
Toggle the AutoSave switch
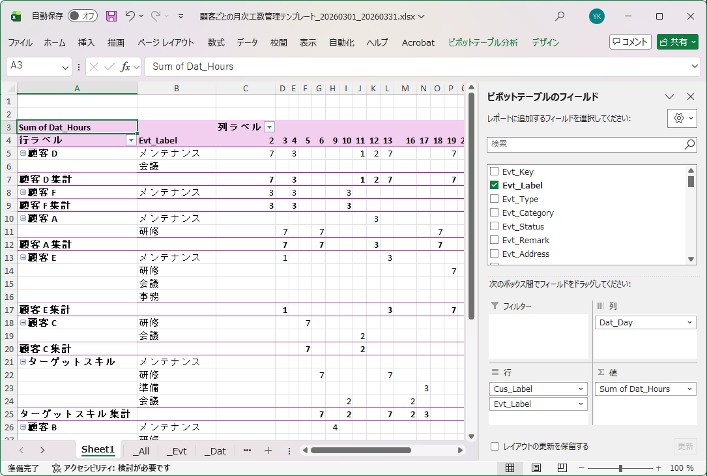83,16
